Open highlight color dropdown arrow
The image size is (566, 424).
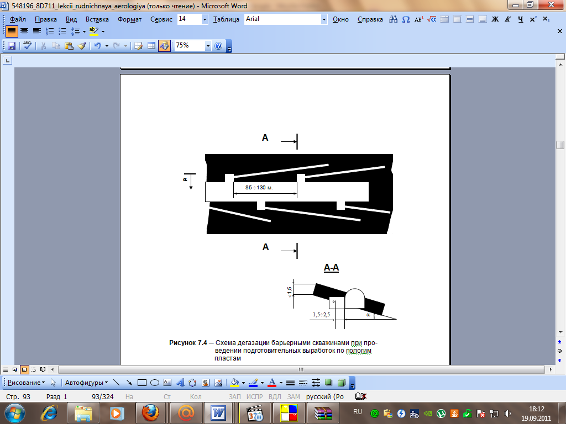[x=103, y=31]
